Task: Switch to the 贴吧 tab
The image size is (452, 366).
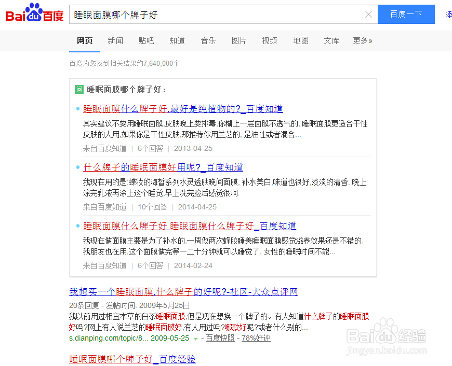Action: 146,40
